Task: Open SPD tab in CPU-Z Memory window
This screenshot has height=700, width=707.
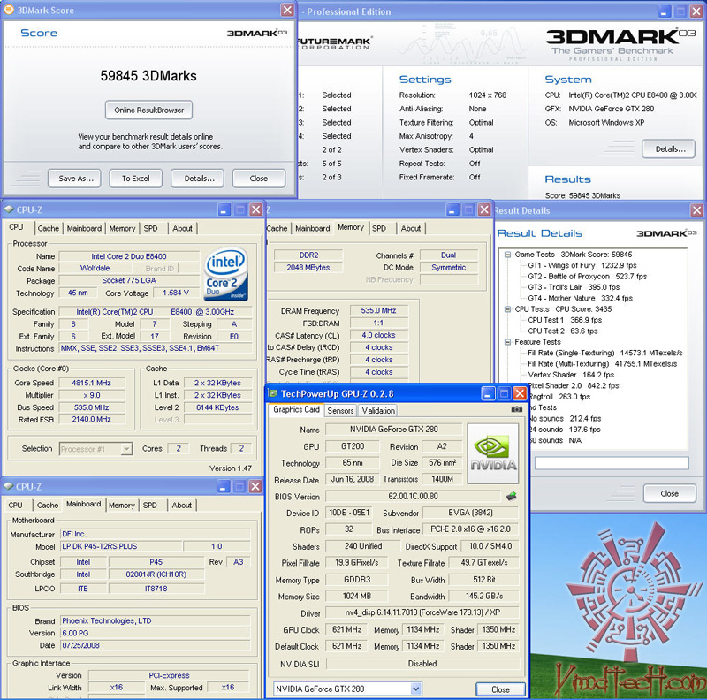Action: pos(379,229)
